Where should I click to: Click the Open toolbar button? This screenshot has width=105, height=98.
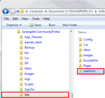pos(35,25)
